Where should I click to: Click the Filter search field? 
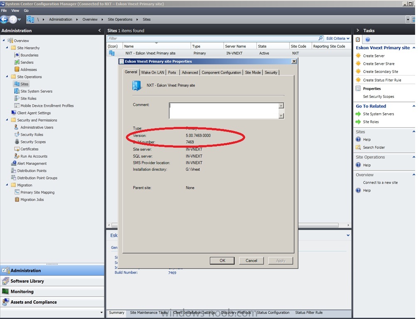(213, 38)
